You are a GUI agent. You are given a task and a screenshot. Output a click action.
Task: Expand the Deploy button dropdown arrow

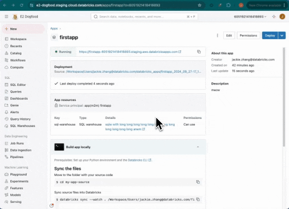pos(282,35)
